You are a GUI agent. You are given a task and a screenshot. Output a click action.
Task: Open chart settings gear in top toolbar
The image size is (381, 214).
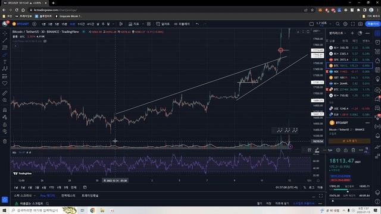point(345,24)
